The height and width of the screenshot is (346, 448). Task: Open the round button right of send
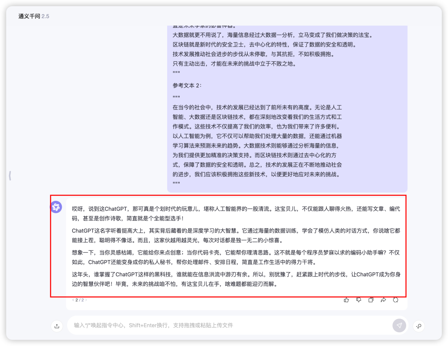[419, 326]
